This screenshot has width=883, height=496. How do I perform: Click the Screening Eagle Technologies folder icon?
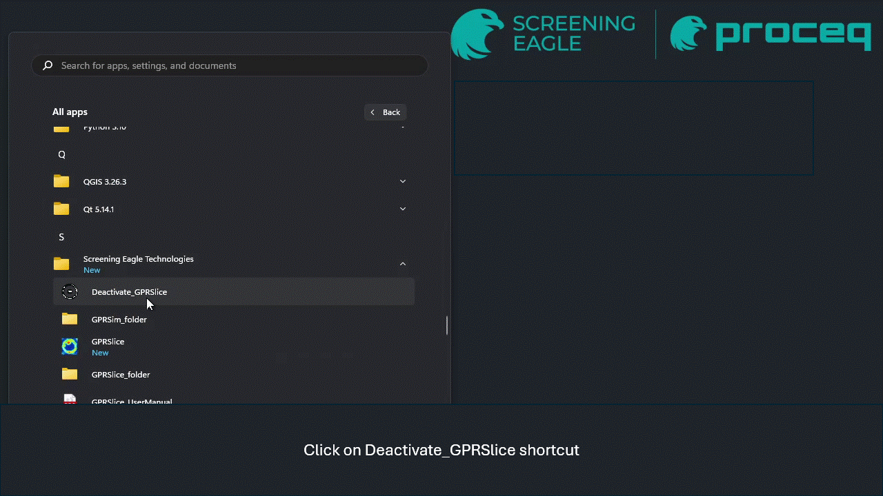click(x=61, y=264)
